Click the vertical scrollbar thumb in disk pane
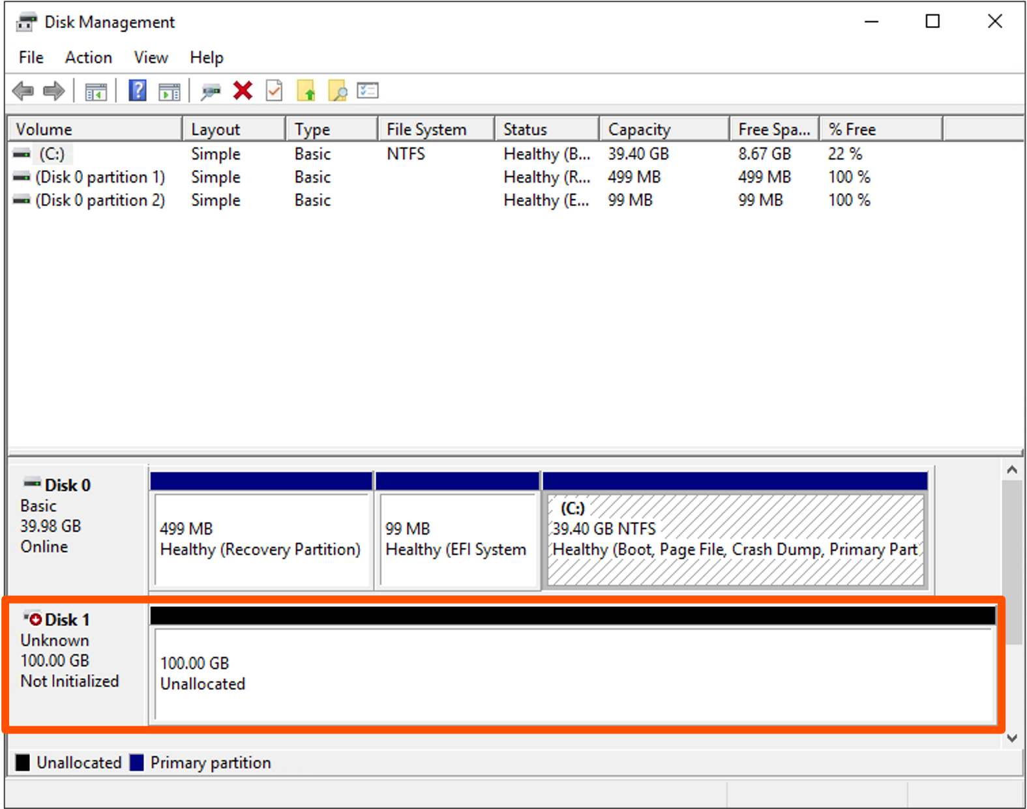The width and height of the screenshot is (1027, 809). [1012, 563]
